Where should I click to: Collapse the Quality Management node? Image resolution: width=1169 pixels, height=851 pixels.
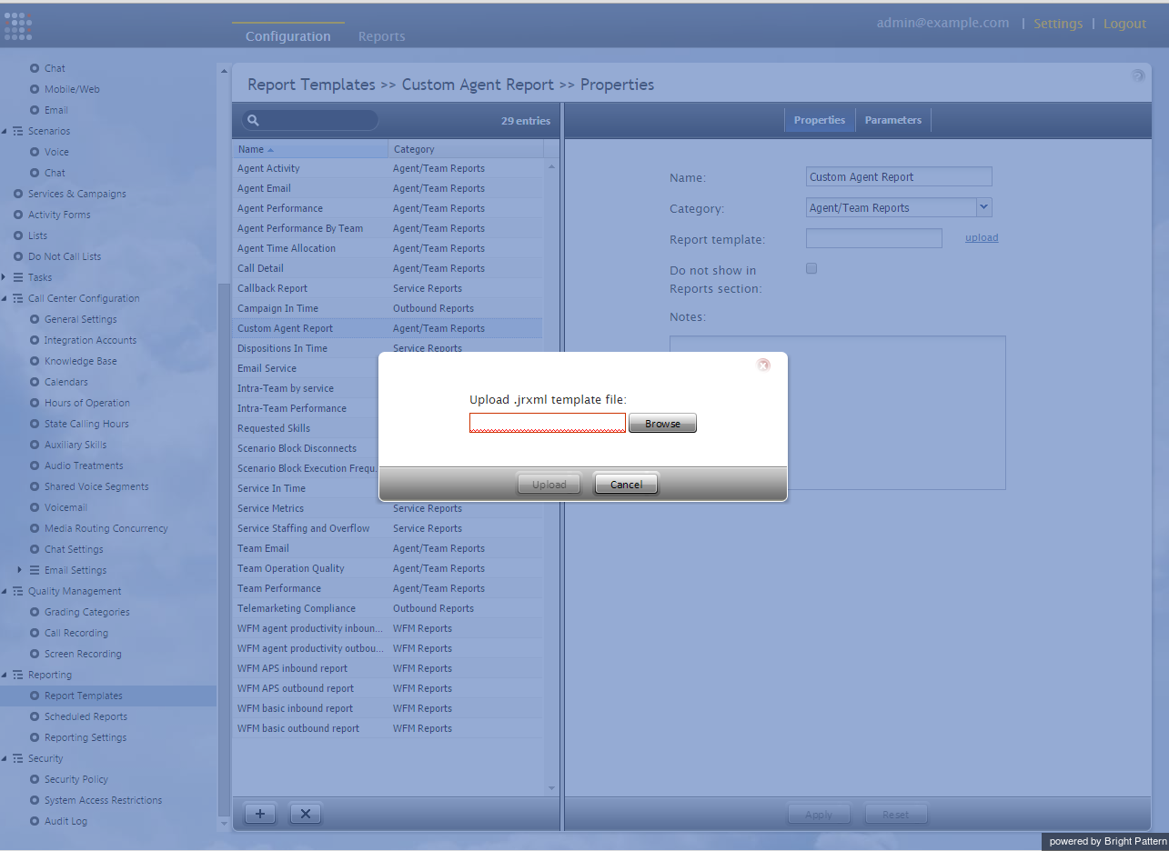(x=4, y=591)
